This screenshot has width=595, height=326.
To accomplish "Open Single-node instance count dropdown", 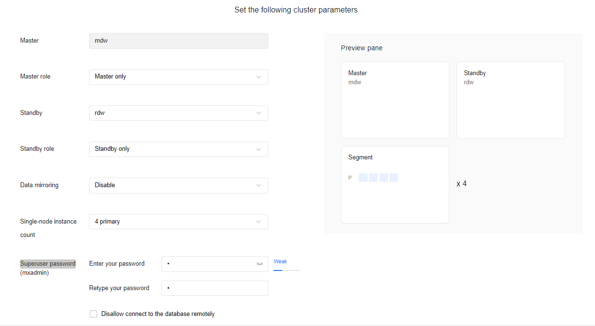I will (x=178, y=222).
